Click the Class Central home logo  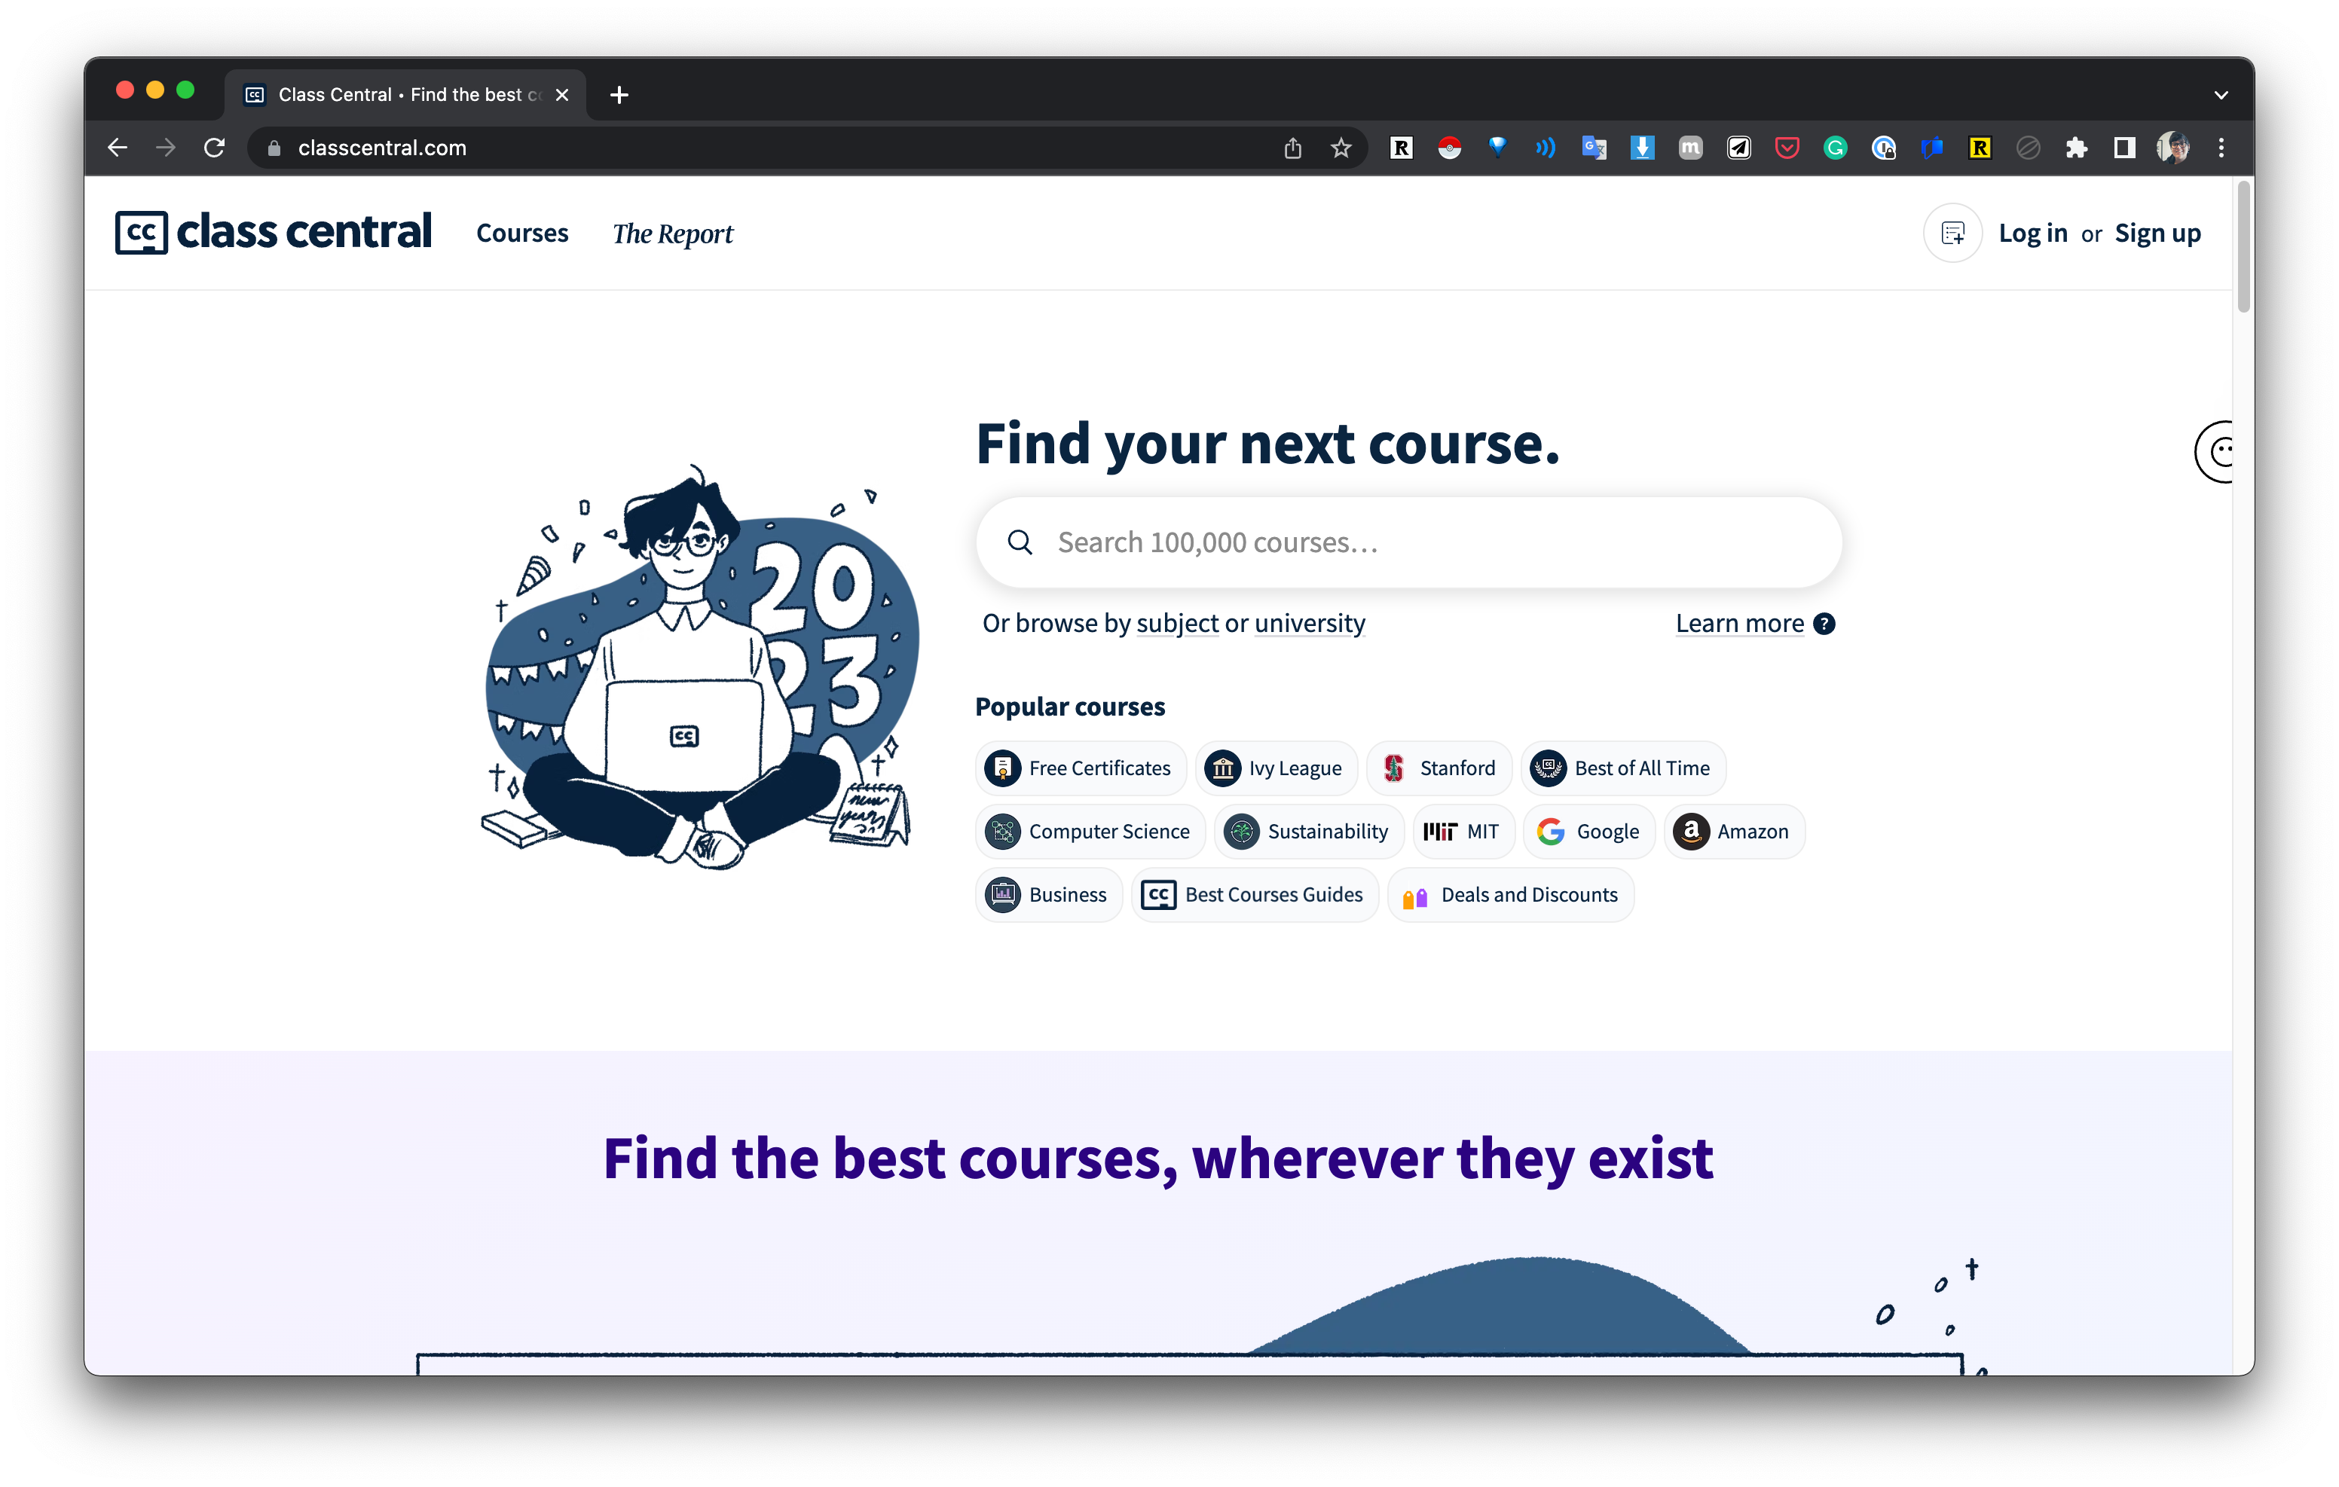pos(274,234)
